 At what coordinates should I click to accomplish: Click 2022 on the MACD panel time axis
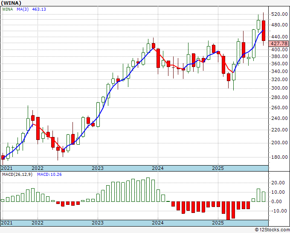coord(38,223)
